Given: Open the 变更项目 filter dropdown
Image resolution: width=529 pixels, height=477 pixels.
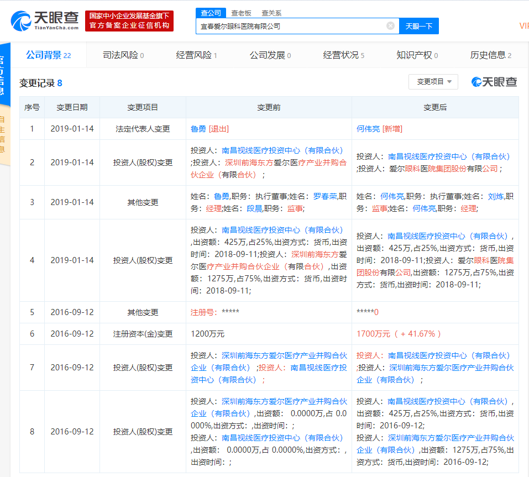Looking at the screenshot, I should coord(433,82).
